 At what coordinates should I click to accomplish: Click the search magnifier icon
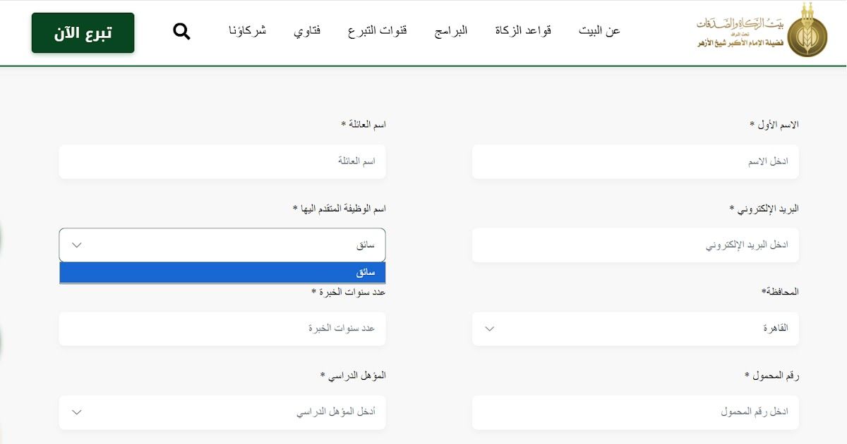click(181, 31)
